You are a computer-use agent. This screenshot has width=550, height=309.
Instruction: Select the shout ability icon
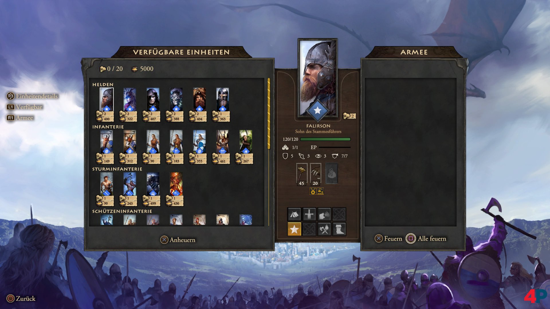click(324, 214)
